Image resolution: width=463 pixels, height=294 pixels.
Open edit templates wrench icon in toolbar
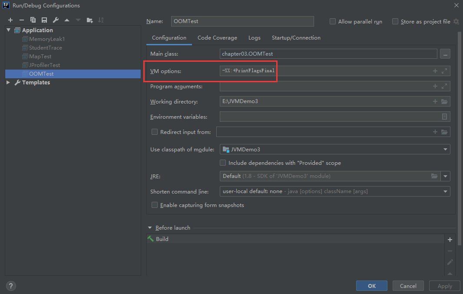coord(56,20)
